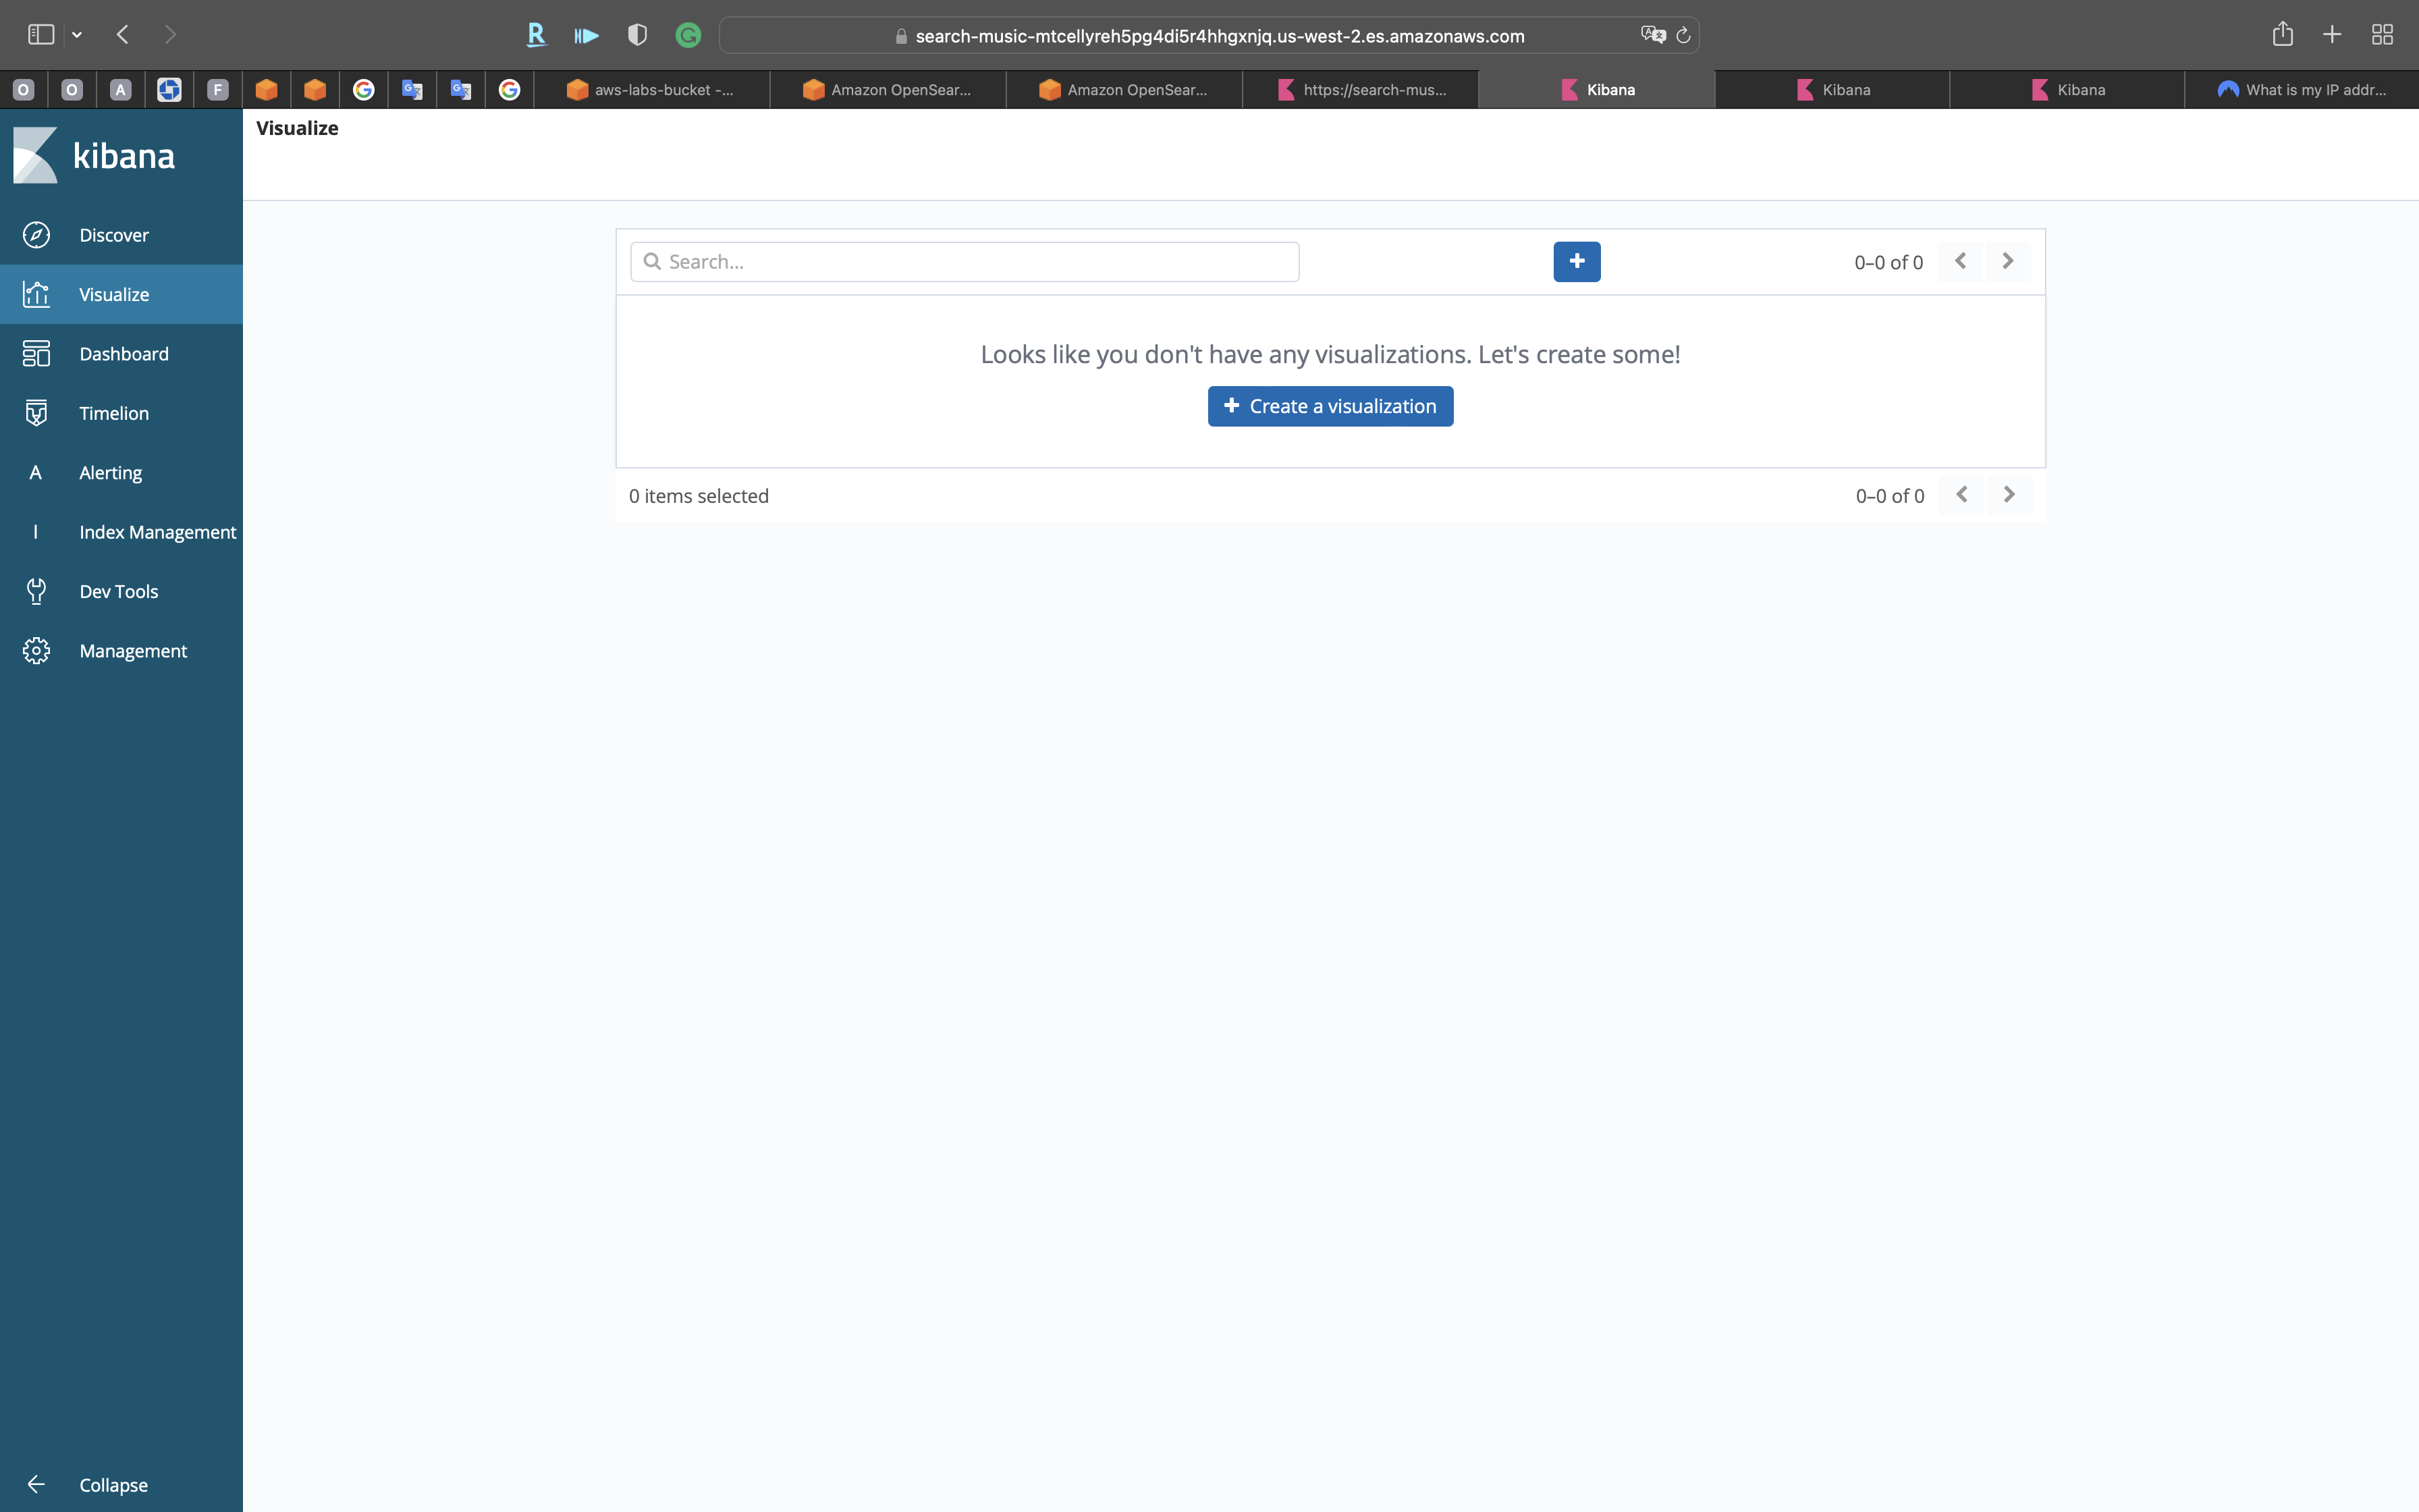Click the blue plus icon button
This screenshot has width=2419, height=1512.
point(1577,262)
